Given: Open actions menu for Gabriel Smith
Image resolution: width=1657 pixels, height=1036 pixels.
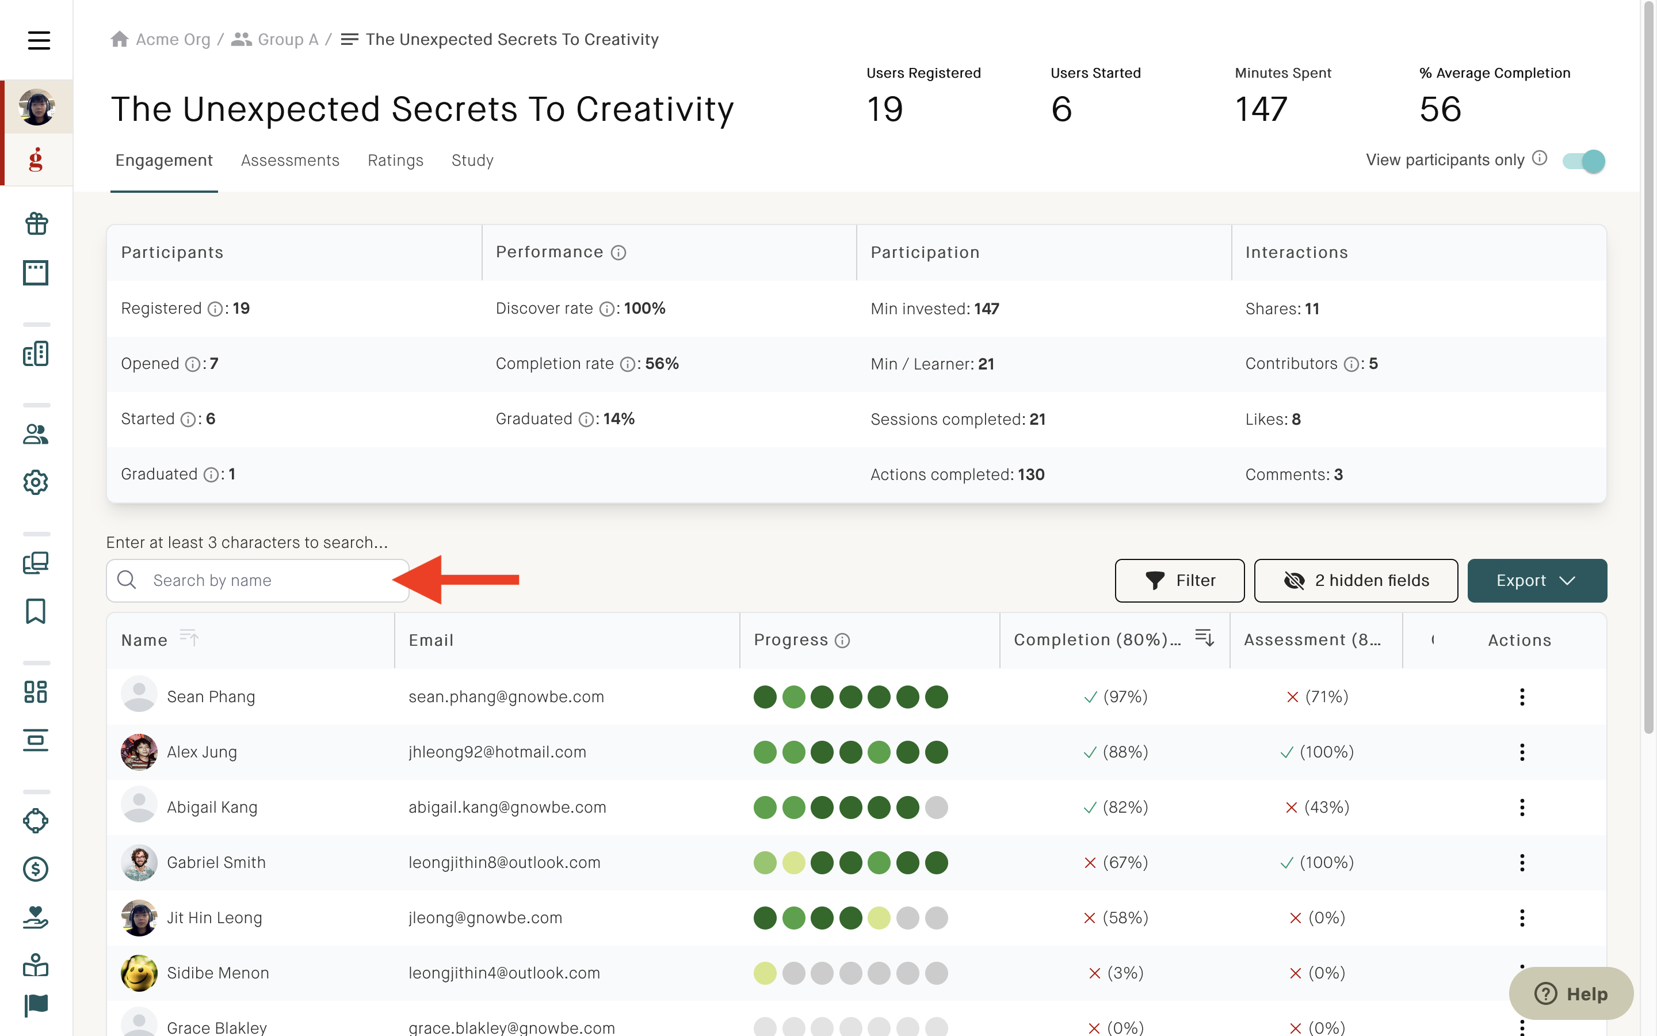Looking at the screenshot, I should pyautogui.click(x=1521, y=863).
